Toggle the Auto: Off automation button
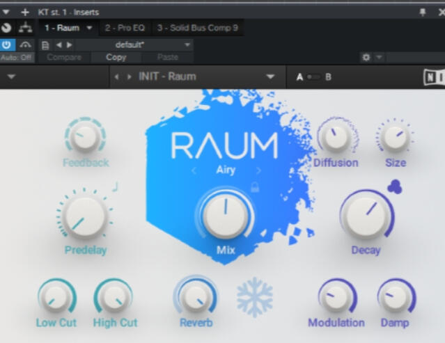The height and width of the screenshot is (343, 445). pyautogui.click(x=16, y=58)
